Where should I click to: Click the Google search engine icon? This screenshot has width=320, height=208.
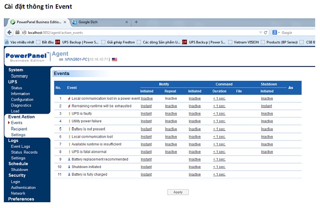(275, 32)
